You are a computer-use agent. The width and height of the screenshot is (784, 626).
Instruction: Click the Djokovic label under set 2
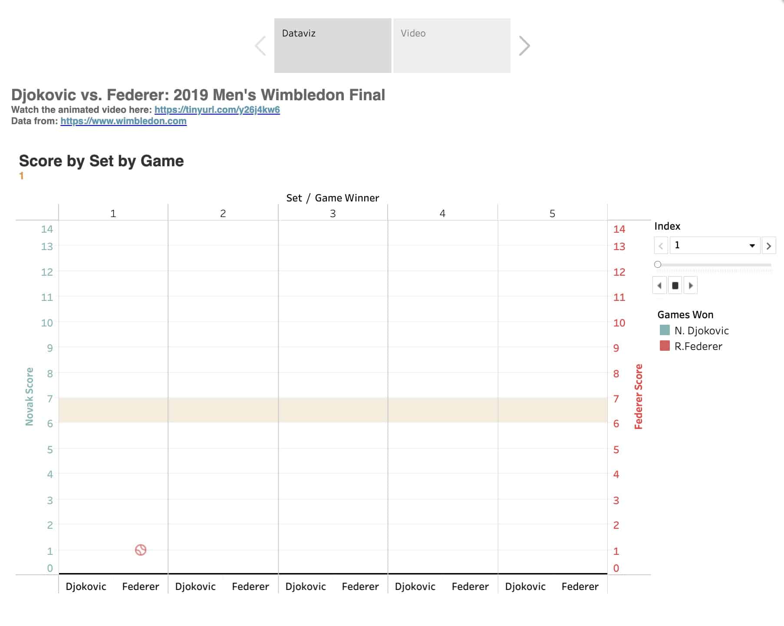(x=195, y=586)
